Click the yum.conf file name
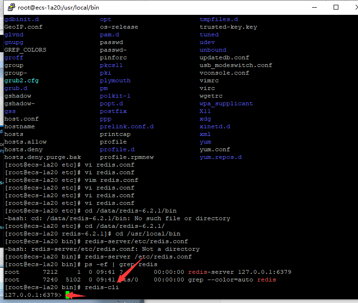This screenshot has width=358, height=303. coord(215,149)
